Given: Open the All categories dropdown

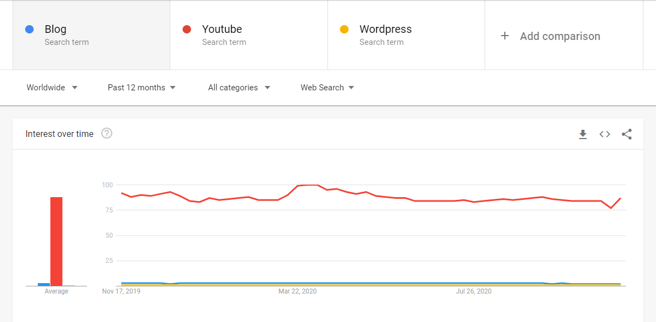Looking at the screenshot, I should pyautogui.click(x=239, y=88).
